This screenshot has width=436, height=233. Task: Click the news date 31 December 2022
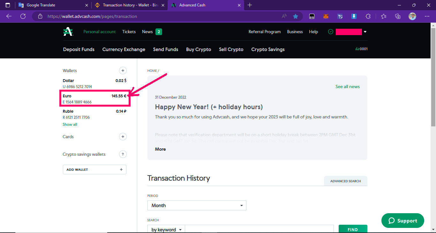pyautogui.click(x=170, y=97)
